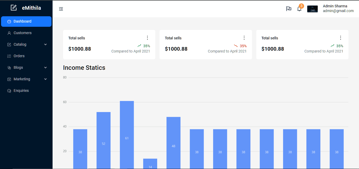Go to the Dashboard menu item
The width and height of the screenshot is (359, 169).
pos(26,22)
